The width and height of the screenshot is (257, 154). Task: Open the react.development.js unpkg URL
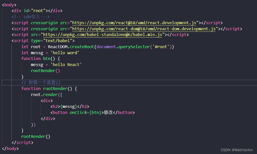[x=134, y=23]
